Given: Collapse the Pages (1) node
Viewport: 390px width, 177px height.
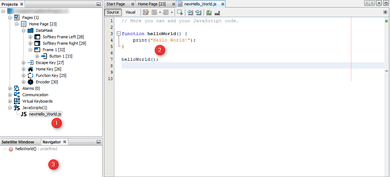Looking at the screenshot, I should (10, 18).
